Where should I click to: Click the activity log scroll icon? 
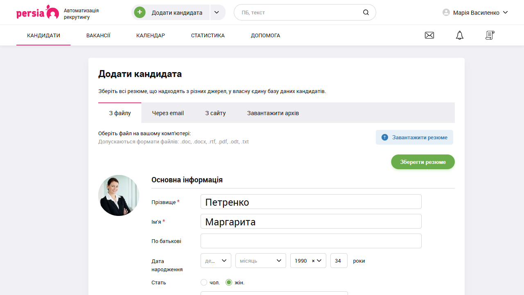click(x=490, y=35)
